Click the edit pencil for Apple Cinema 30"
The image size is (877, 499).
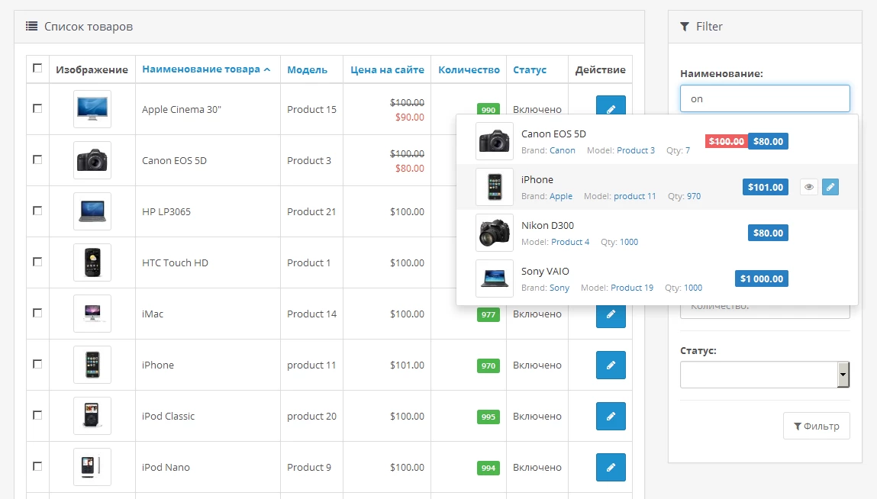(x=611, y=105)
